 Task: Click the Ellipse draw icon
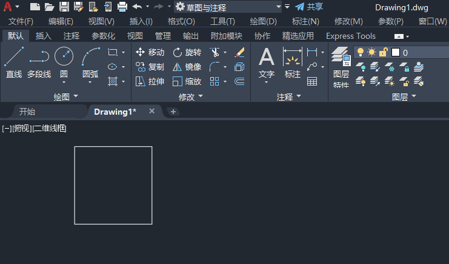[113, 67]
